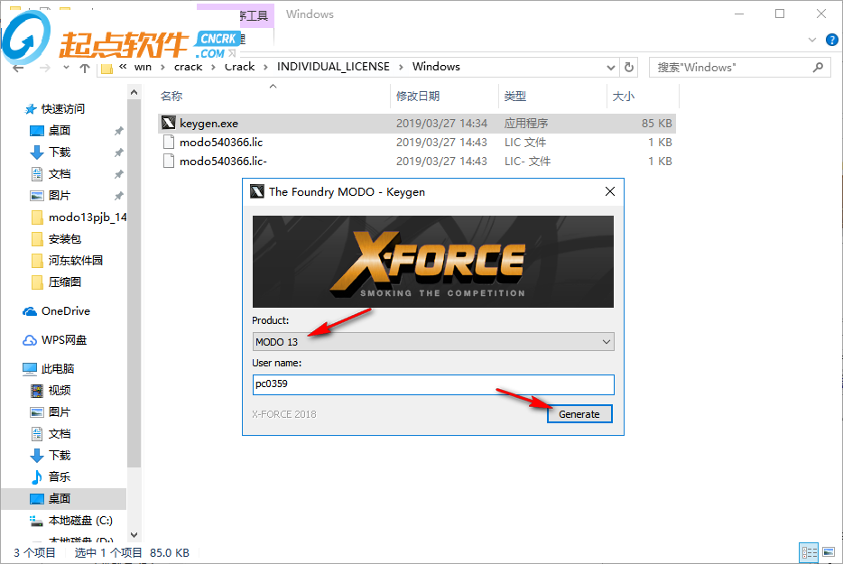The width and height of the screenshot is (843, 564).
Task: Click the 视频 film icon
Action: click(37, 391)
